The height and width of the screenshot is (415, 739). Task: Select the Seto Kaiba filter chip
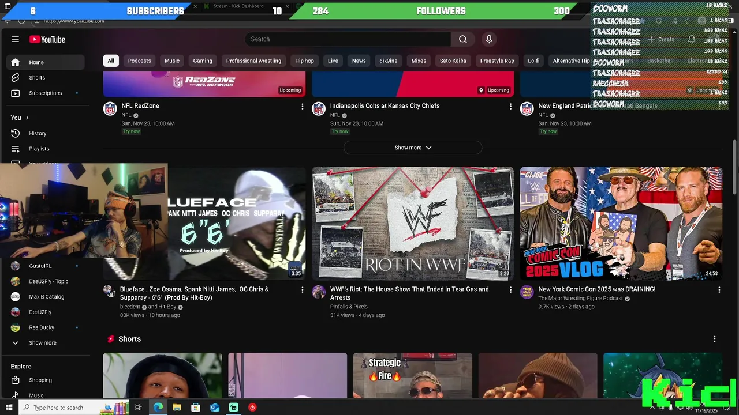coord(453,61)
